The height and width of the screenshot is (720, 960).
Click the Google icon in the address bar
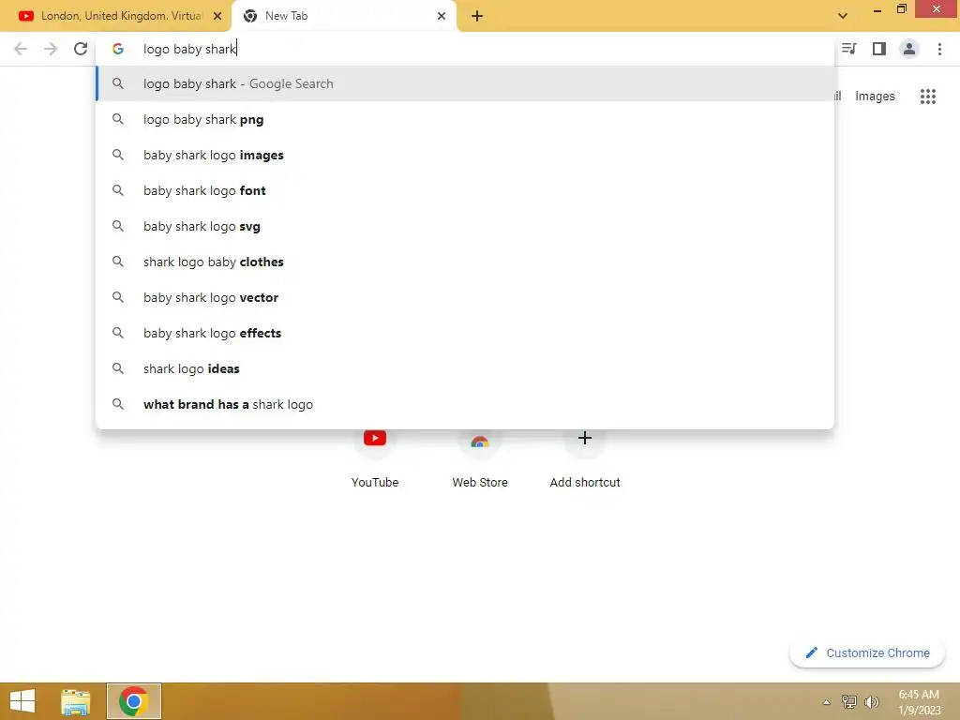pos(117,49)
